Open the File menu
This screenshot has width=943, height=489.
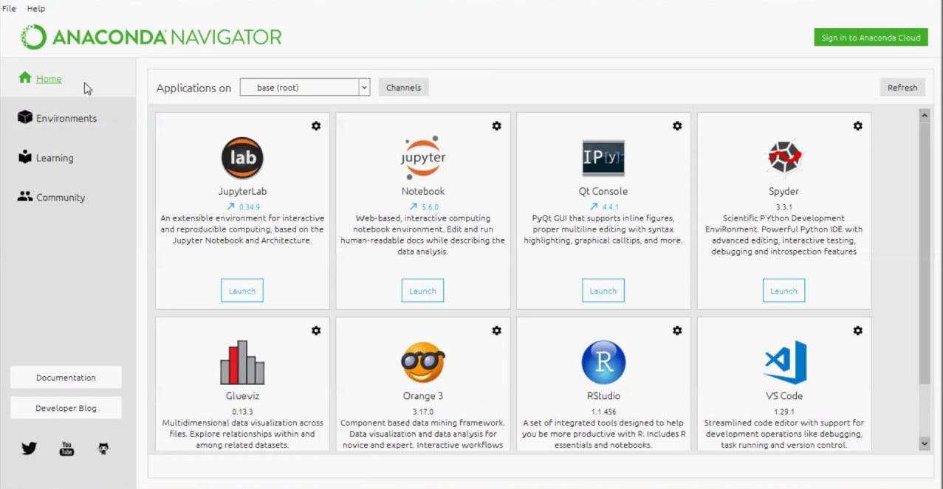point(9,8)
